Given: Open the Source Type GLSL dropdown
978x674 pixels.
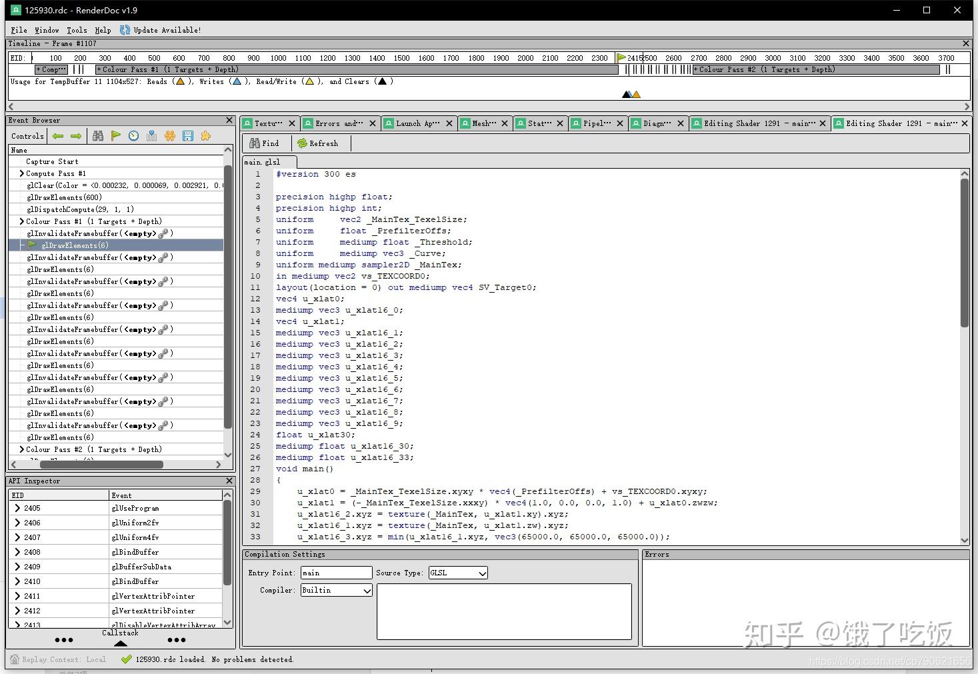Looking at the screenshot, I should [458, 573].
